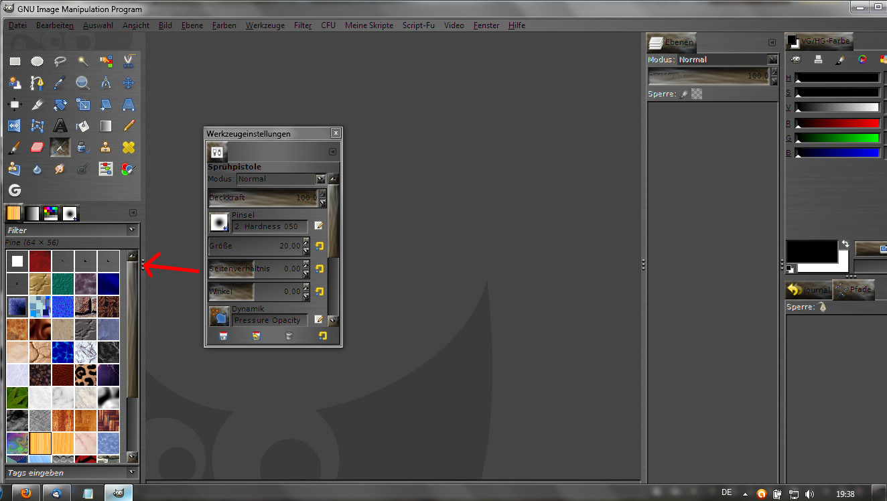Choose the Free Select lasso tool

pyautogui.click(x=60, y=62)
